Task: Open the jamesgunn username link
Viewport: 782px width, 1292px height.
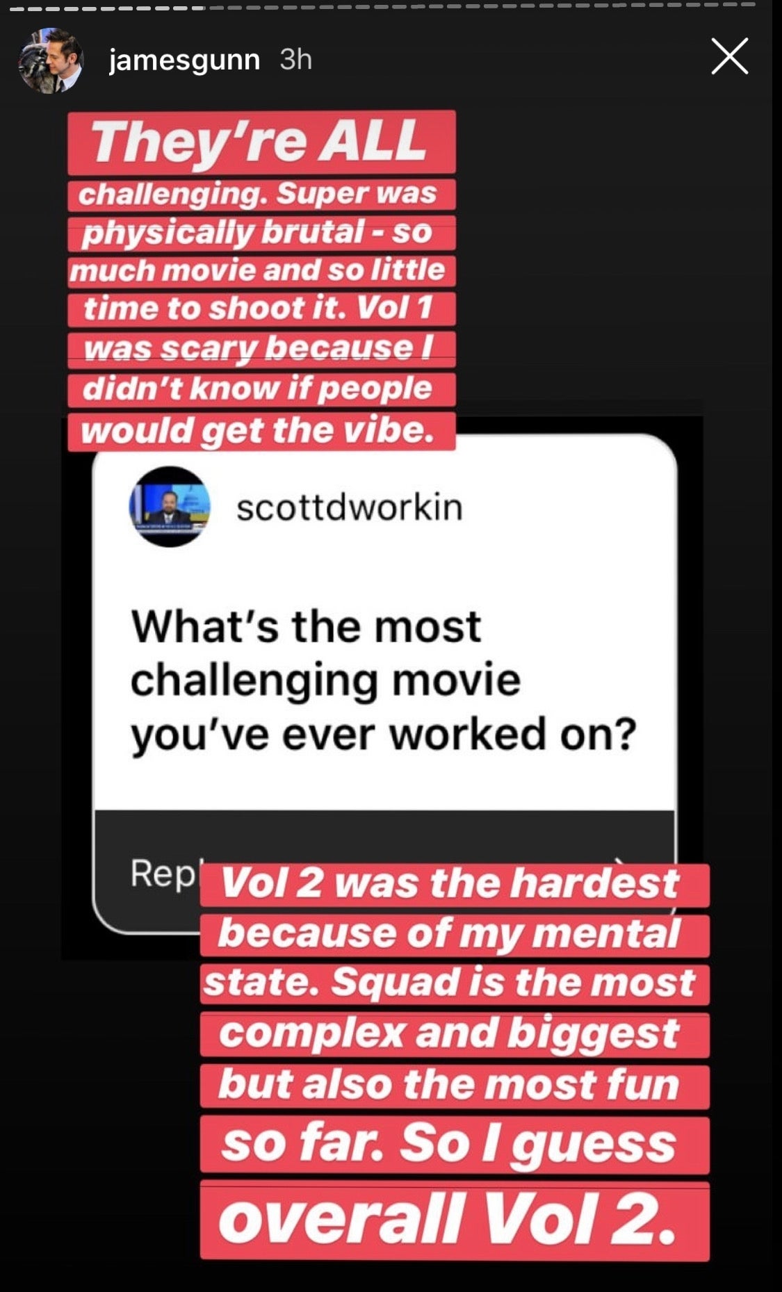Action: (184, 60)
